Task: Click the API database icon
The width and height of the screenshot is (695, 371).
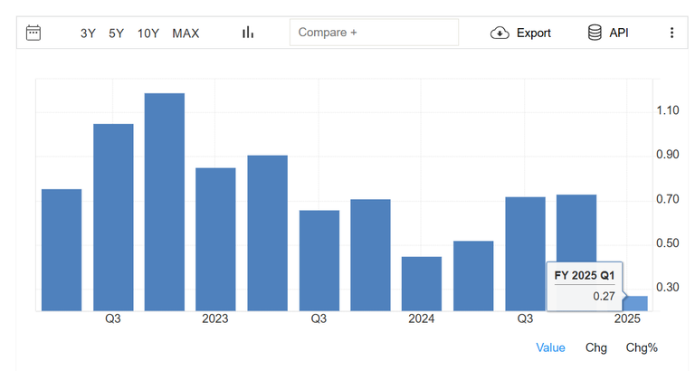Action: pos(595,33)
